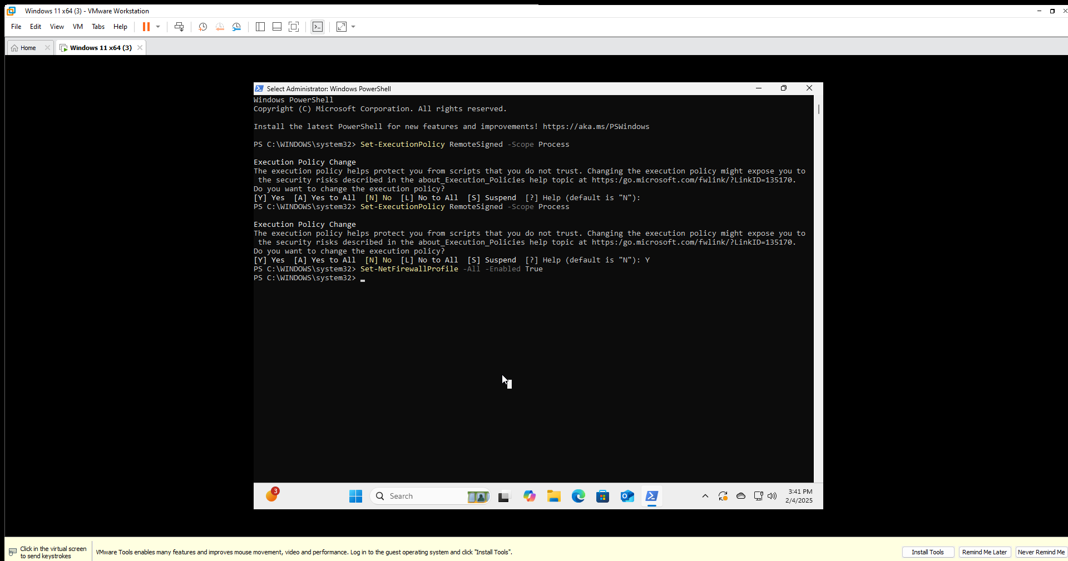Click the taskbar Search field
Viewport: 1068px width, 561px height.
tap(423, 496)
